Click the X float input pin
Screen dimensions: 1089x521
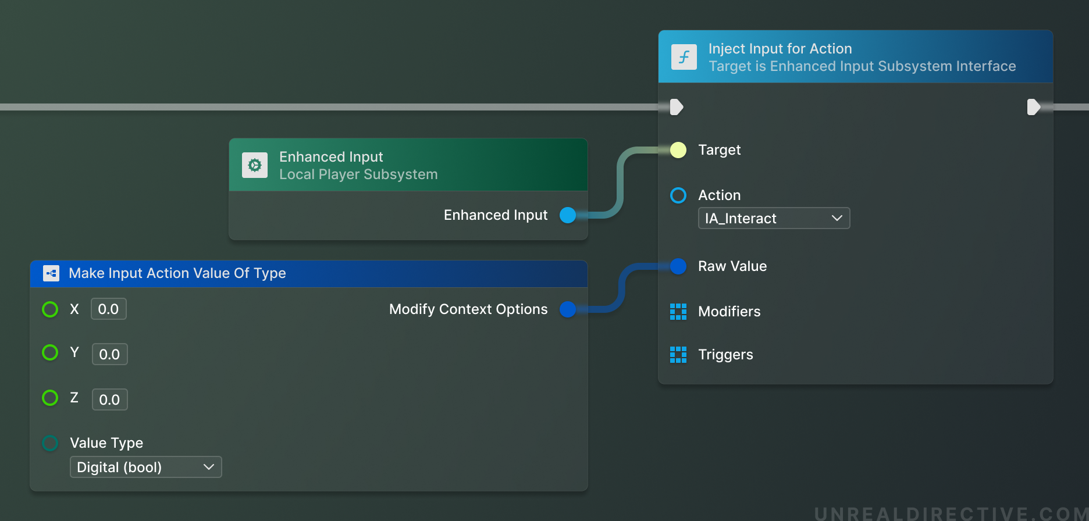50,309
